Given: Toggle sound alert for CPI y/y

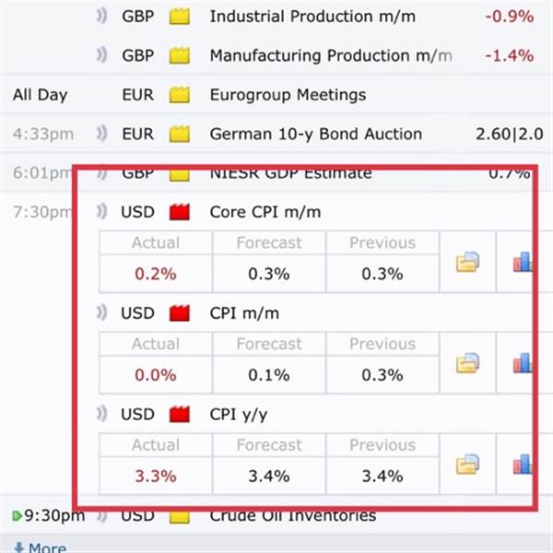Looking at the screenshot, I should [x=101, y=415].
